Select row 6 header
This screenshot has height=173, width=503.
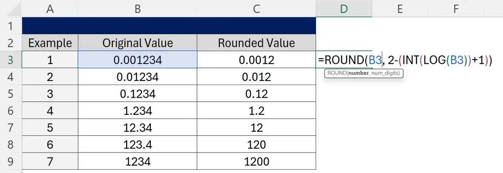coord(11,111)
